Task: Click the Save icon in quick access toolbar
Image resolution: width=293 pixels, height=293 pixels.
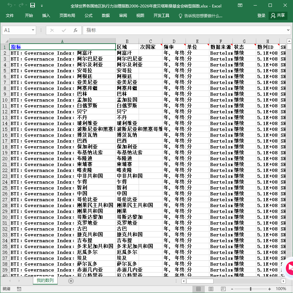Action: (33, 6)
